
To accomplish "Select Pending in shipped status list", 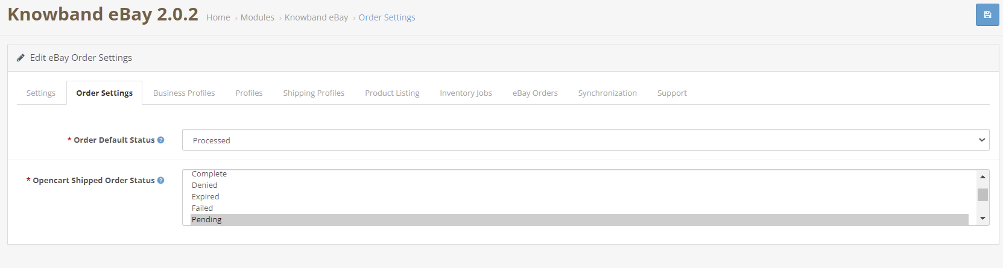I will coord(580,219).
